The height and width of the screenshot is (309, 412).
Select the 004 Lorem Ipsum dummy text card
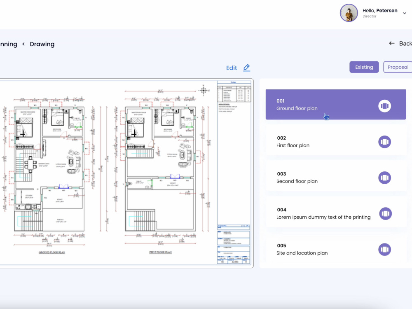click(335, 212)
